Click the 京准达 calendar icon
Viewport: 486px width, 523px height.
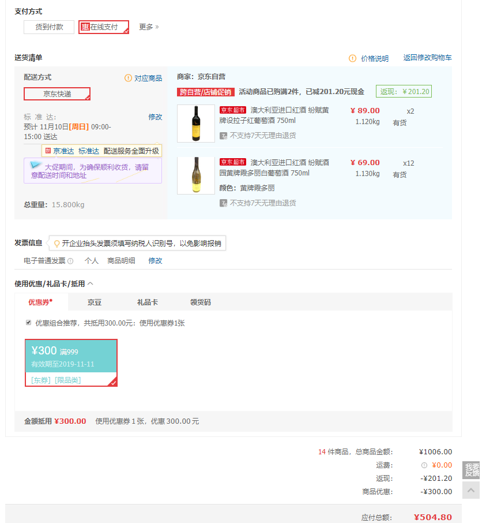pyautogui.click(x=48, y=151)
